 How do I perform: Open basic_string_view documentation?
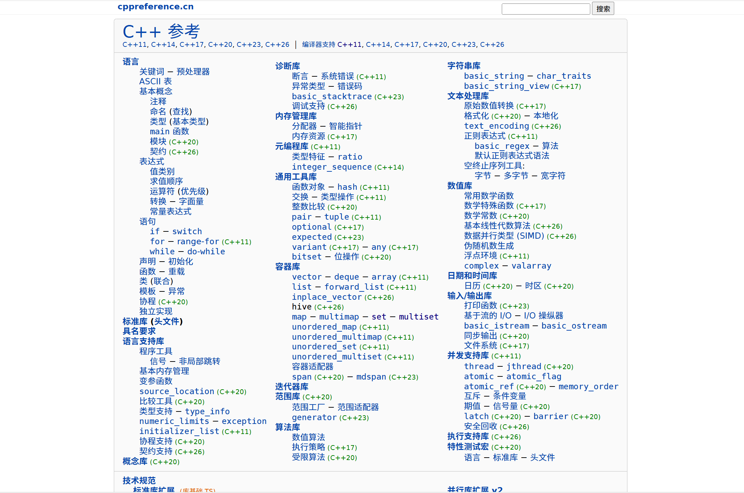click(506, 86)
